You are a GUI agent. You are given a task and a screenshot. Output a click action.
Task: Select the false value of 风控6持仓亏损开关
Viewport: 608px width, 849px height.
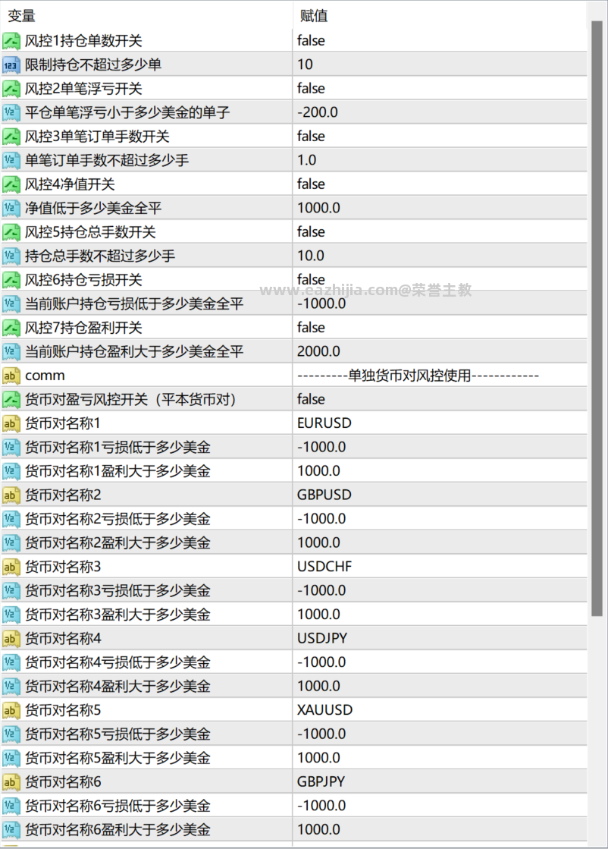[x=311, y=279]
